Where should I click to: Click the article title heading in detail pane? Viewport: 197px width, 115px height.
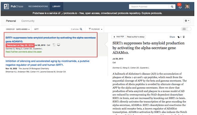click(x=148, y=48)
